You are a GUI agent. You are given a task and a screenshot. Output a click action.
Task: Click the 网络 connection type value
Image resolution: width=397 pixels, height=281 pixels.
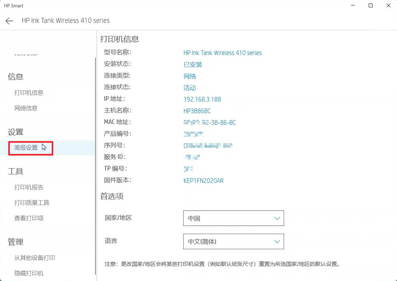coord(190,76)
